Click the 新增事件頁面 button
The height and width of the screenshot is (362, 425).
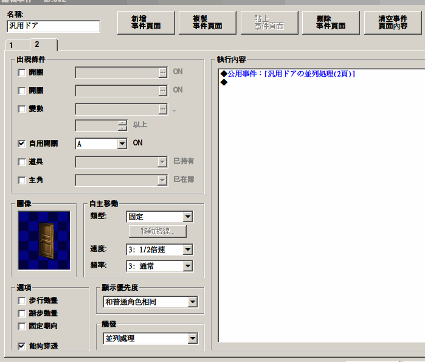(146, 23)
